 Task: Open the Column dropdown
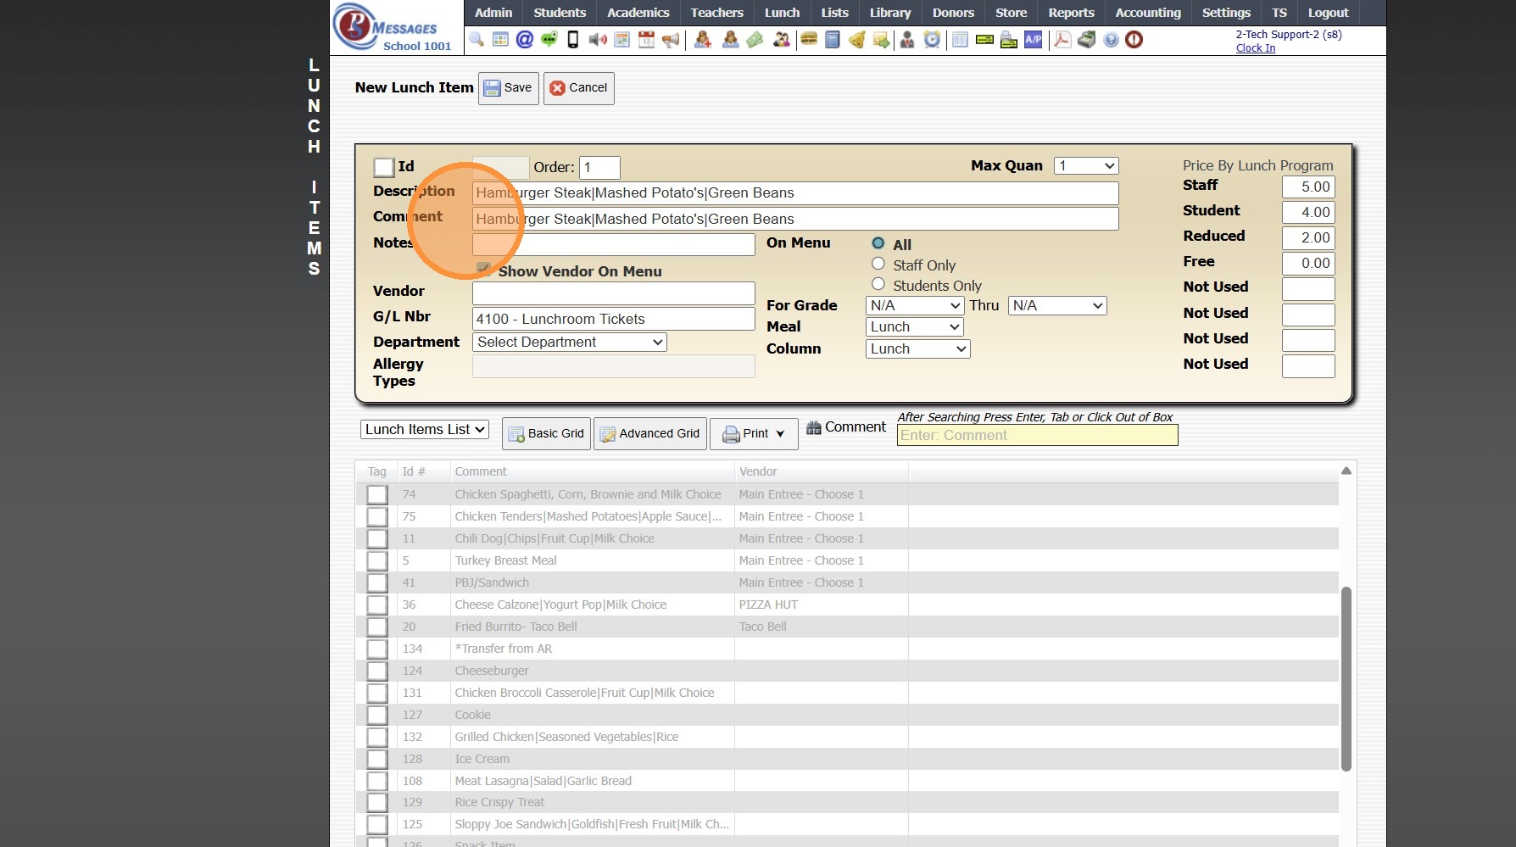918,348
